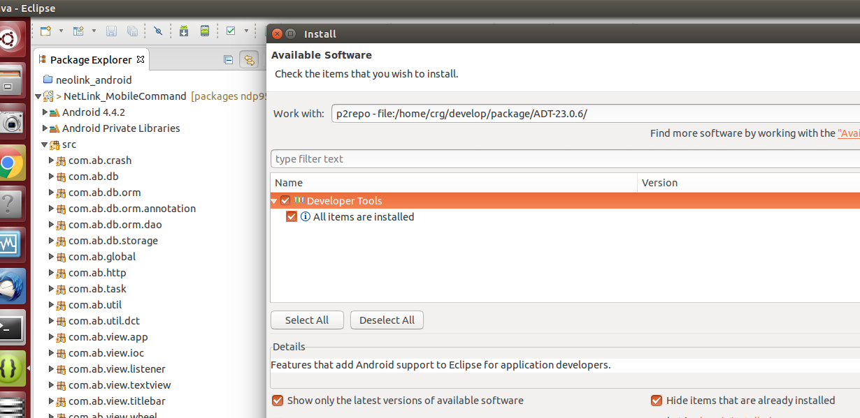The width and height of the screenshot is (860, 418).
Task: Open System Monitor dock icon
Action: tap(10, 246)
